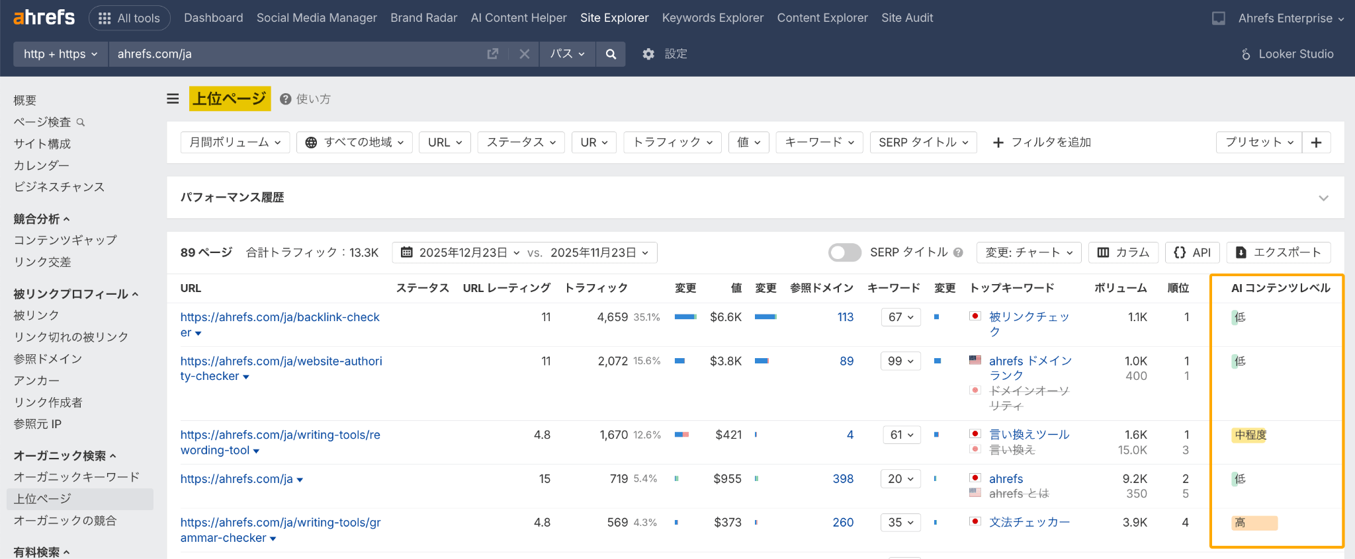Screen dimensions: 1355x559
Task: Open the http + https protocol dropdown
Action: 61,54
